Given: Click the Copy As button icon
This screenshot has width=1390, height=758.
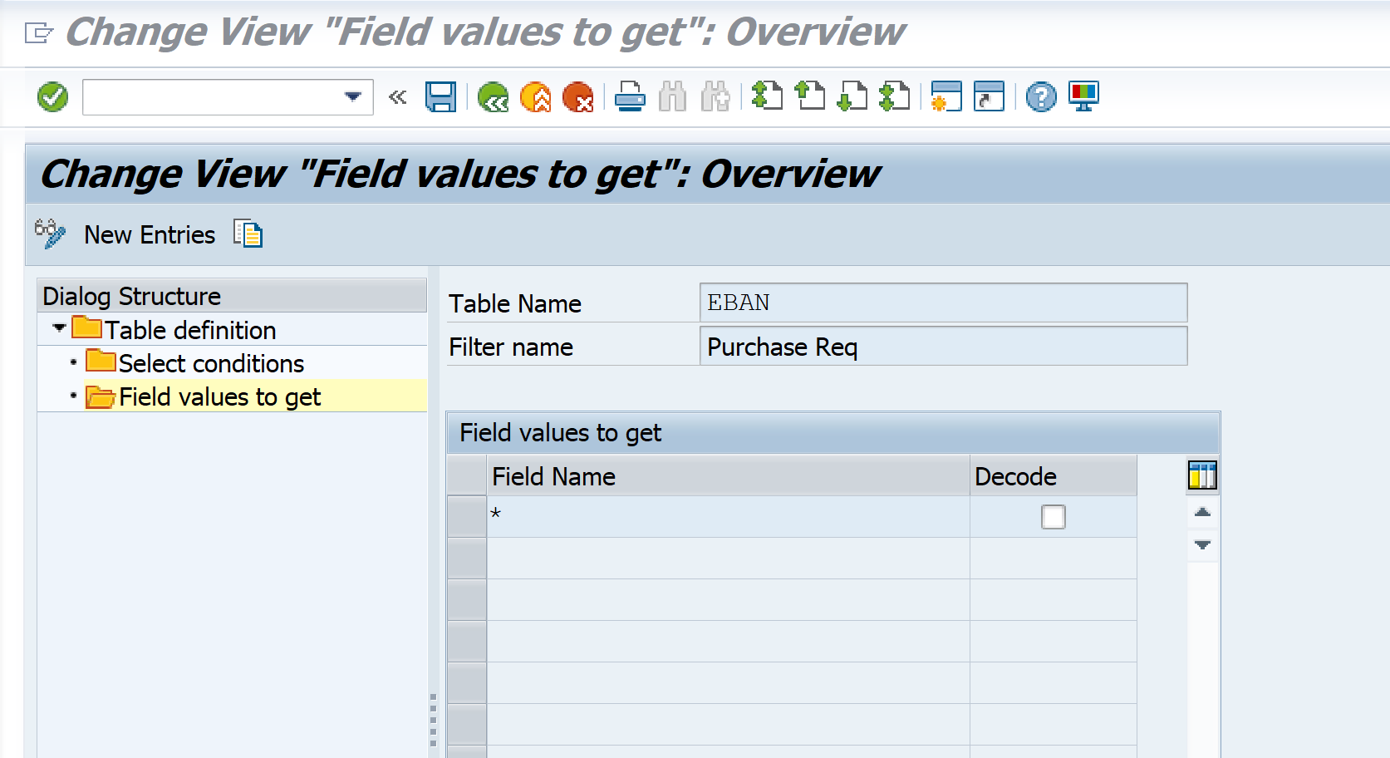Looking at the screenshot, I should (248, 234).
